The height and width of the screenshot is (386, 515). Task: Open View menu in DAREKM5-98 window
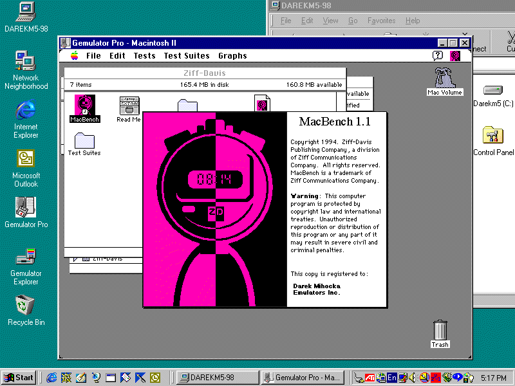tap(330, 21)
